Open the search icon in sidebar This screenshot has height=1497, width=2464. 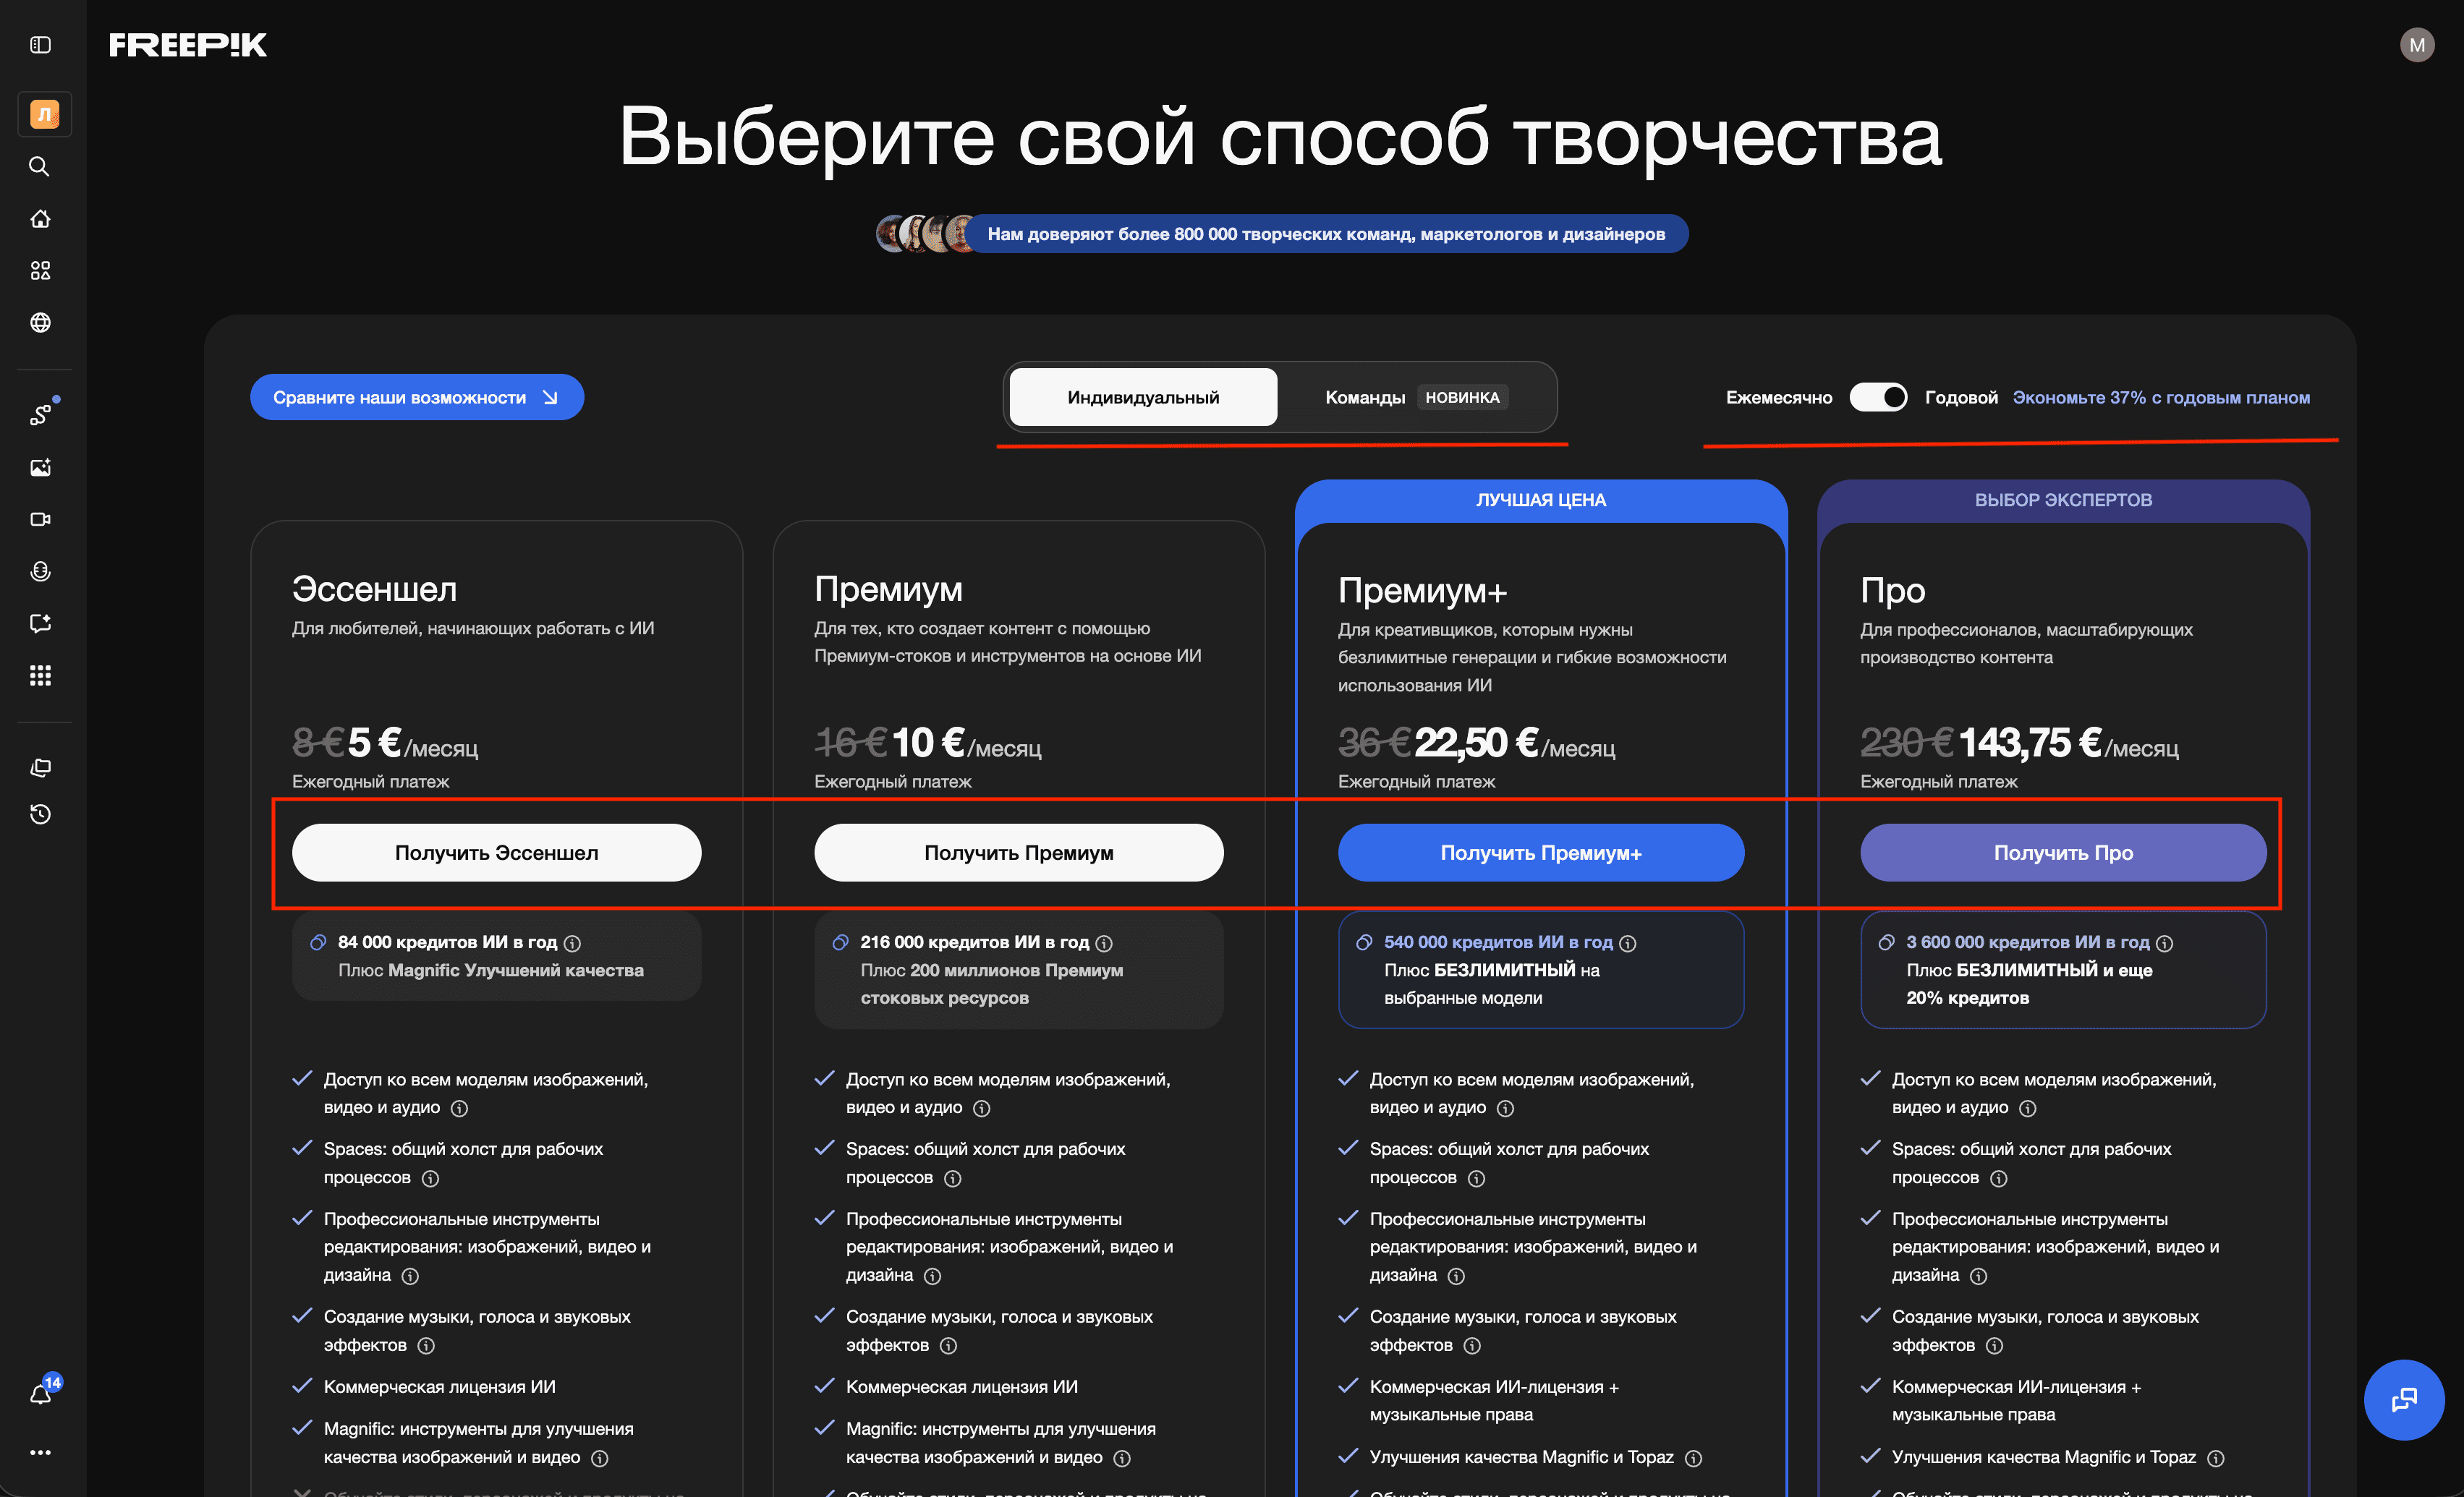click(40, 167)
